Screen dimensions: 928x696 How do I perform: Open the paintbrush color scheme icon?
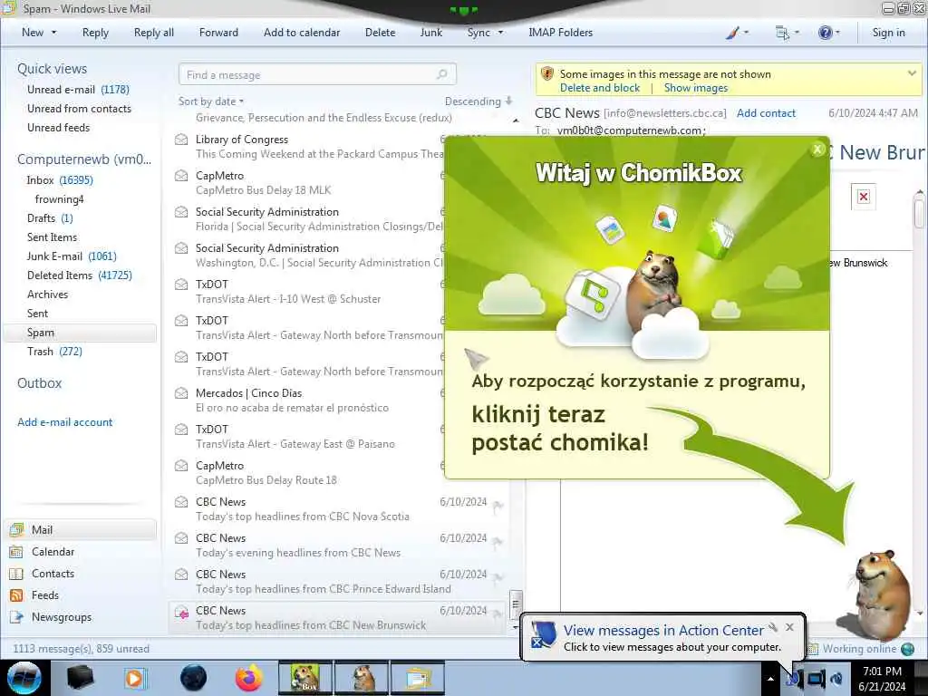[732, 33]
